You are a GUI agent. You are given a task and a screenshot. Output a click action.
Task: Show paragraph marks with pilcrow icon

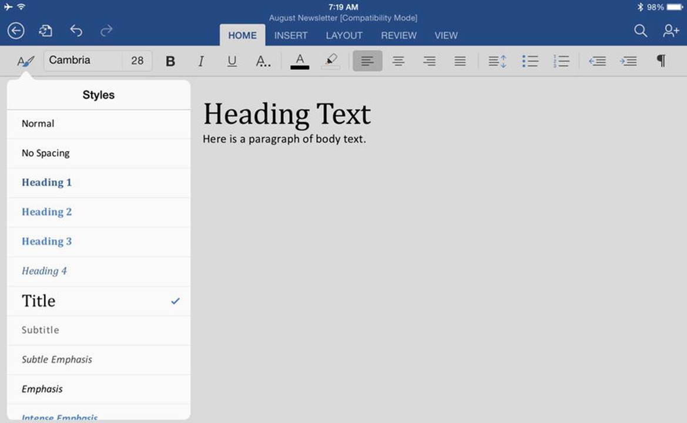tap(661, 61)
